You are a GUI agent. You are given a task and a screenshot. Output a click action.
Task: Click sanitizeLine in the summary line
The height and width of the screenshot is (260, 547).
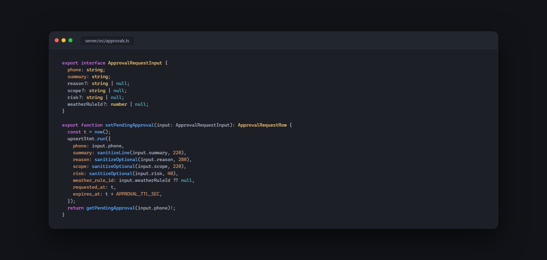(114, 153)
